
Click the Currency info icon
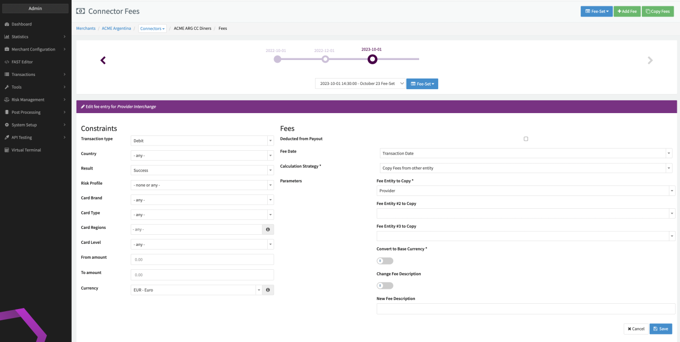coord(268,290)
